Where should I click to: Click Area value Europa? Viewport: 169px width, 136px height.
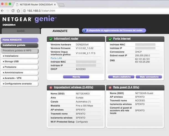click(80, 98)
